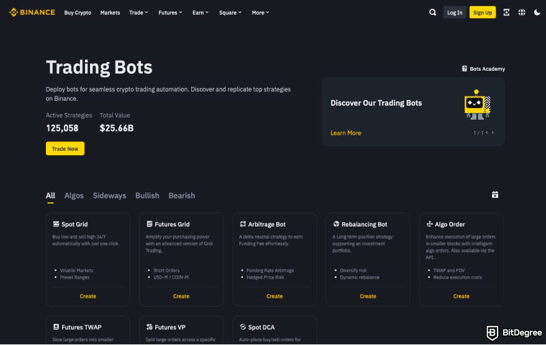The image size is (546, 345).
Task: Open the Bots Academy link
Action: (487, 69)
